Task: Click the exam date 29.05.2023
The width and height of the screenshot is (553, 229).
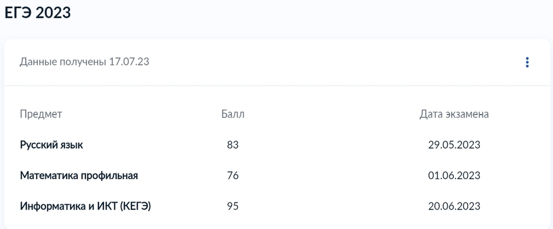Action: pyautogui.click(x=454, y=145)
